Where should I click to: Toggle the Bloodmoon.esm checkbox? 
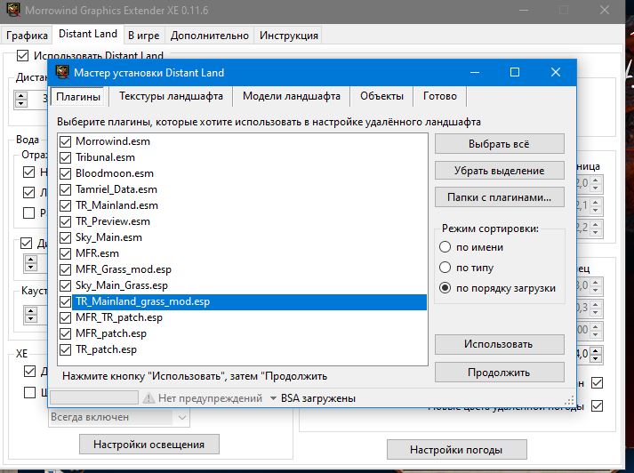click(65, 173)
